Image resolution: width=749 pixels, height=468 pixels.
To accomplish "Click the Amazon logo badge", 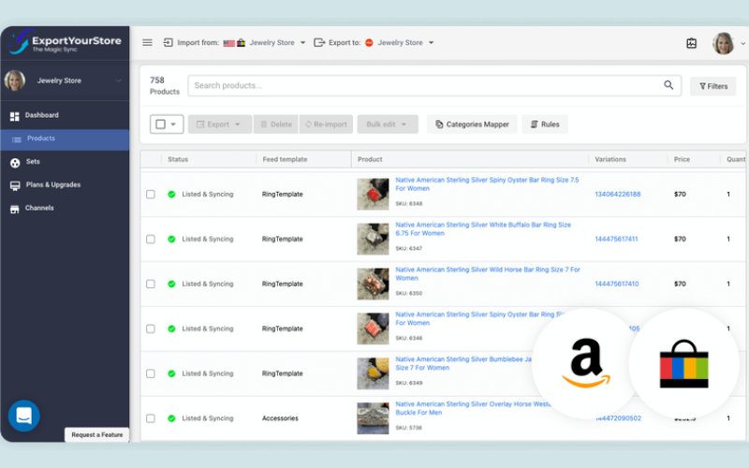I will point(586,363).
